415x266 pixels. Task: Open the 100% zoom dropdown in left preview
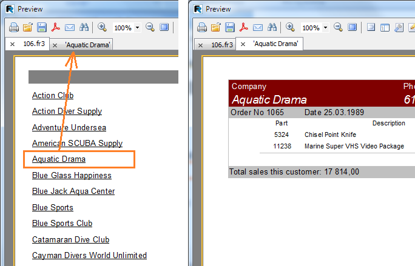(138, 28)
